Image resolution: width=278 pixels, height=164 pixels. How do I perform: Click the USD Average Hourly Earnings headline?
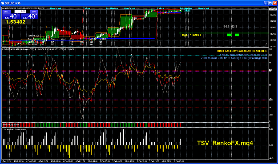click(x=234, y=58)
